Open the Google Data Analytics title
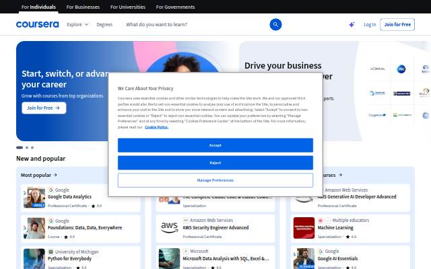431x269 pixels. pos(69,197)
